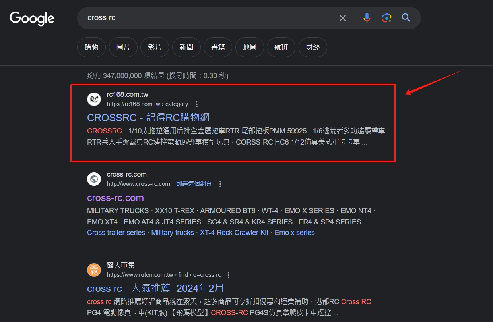Click the 露天市集 orange favicon

[94, 270]
